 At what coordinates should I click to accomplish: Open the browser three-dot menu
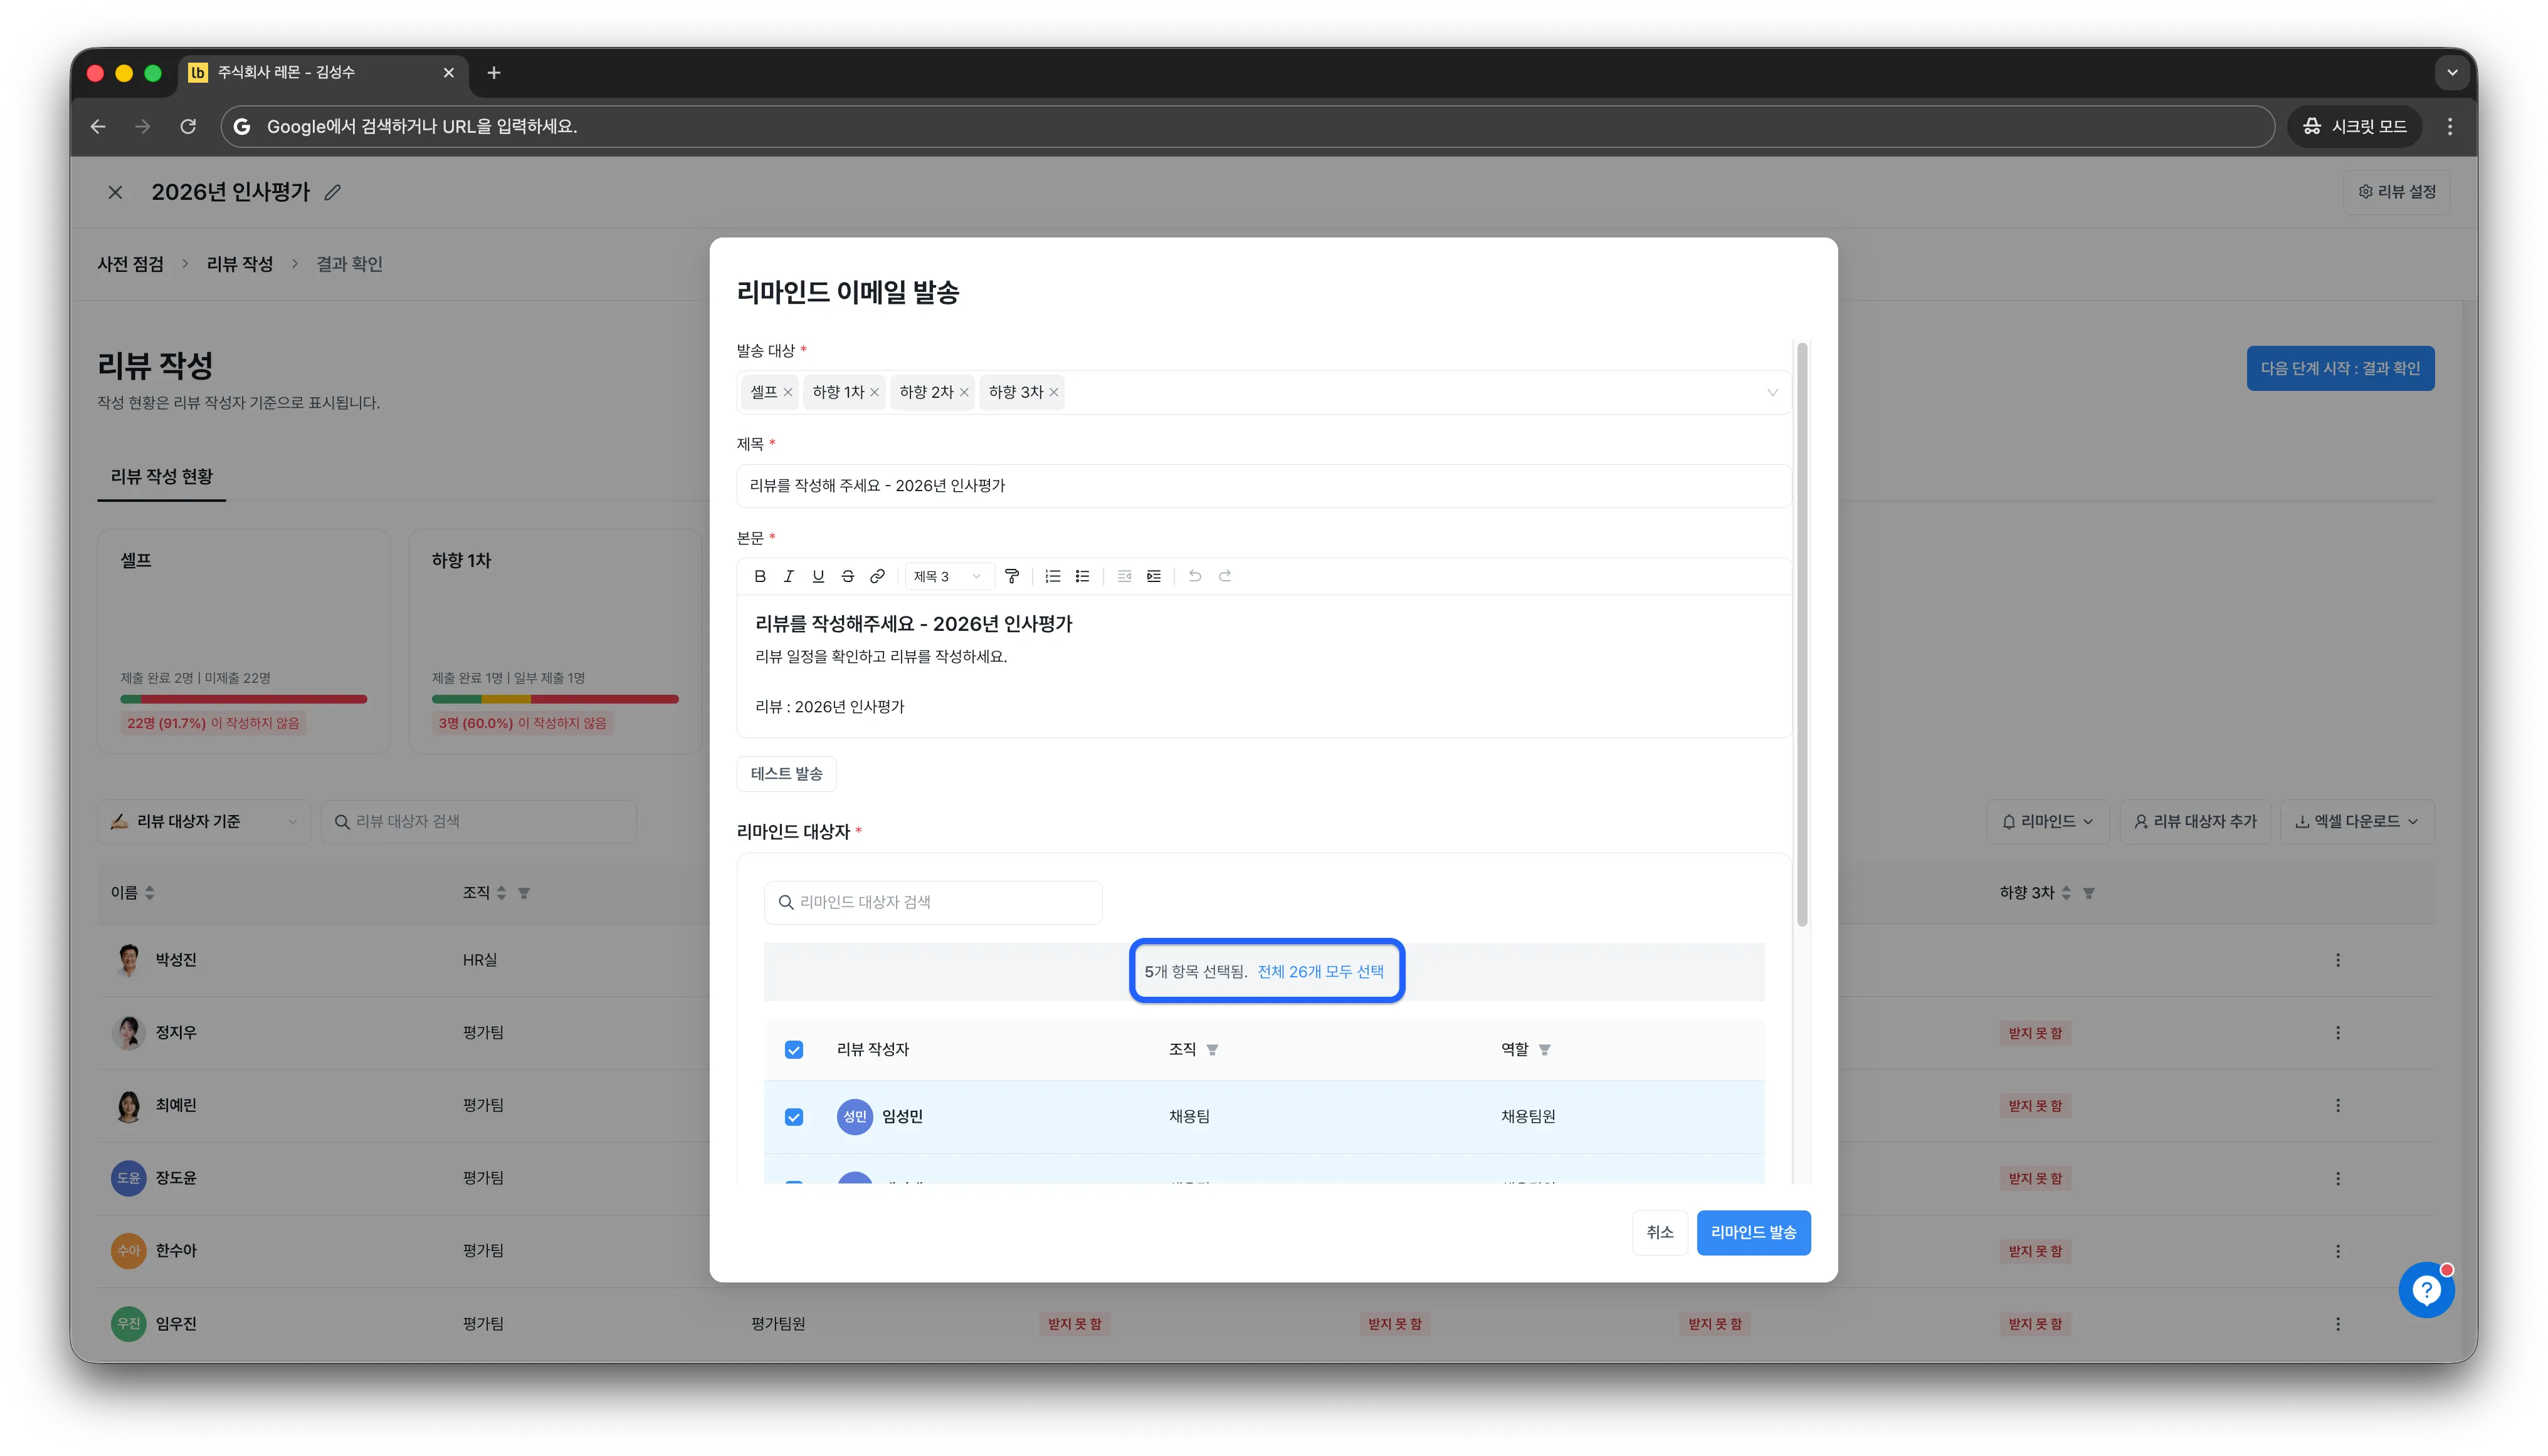pyautogui.click(x=2449, y=126)
